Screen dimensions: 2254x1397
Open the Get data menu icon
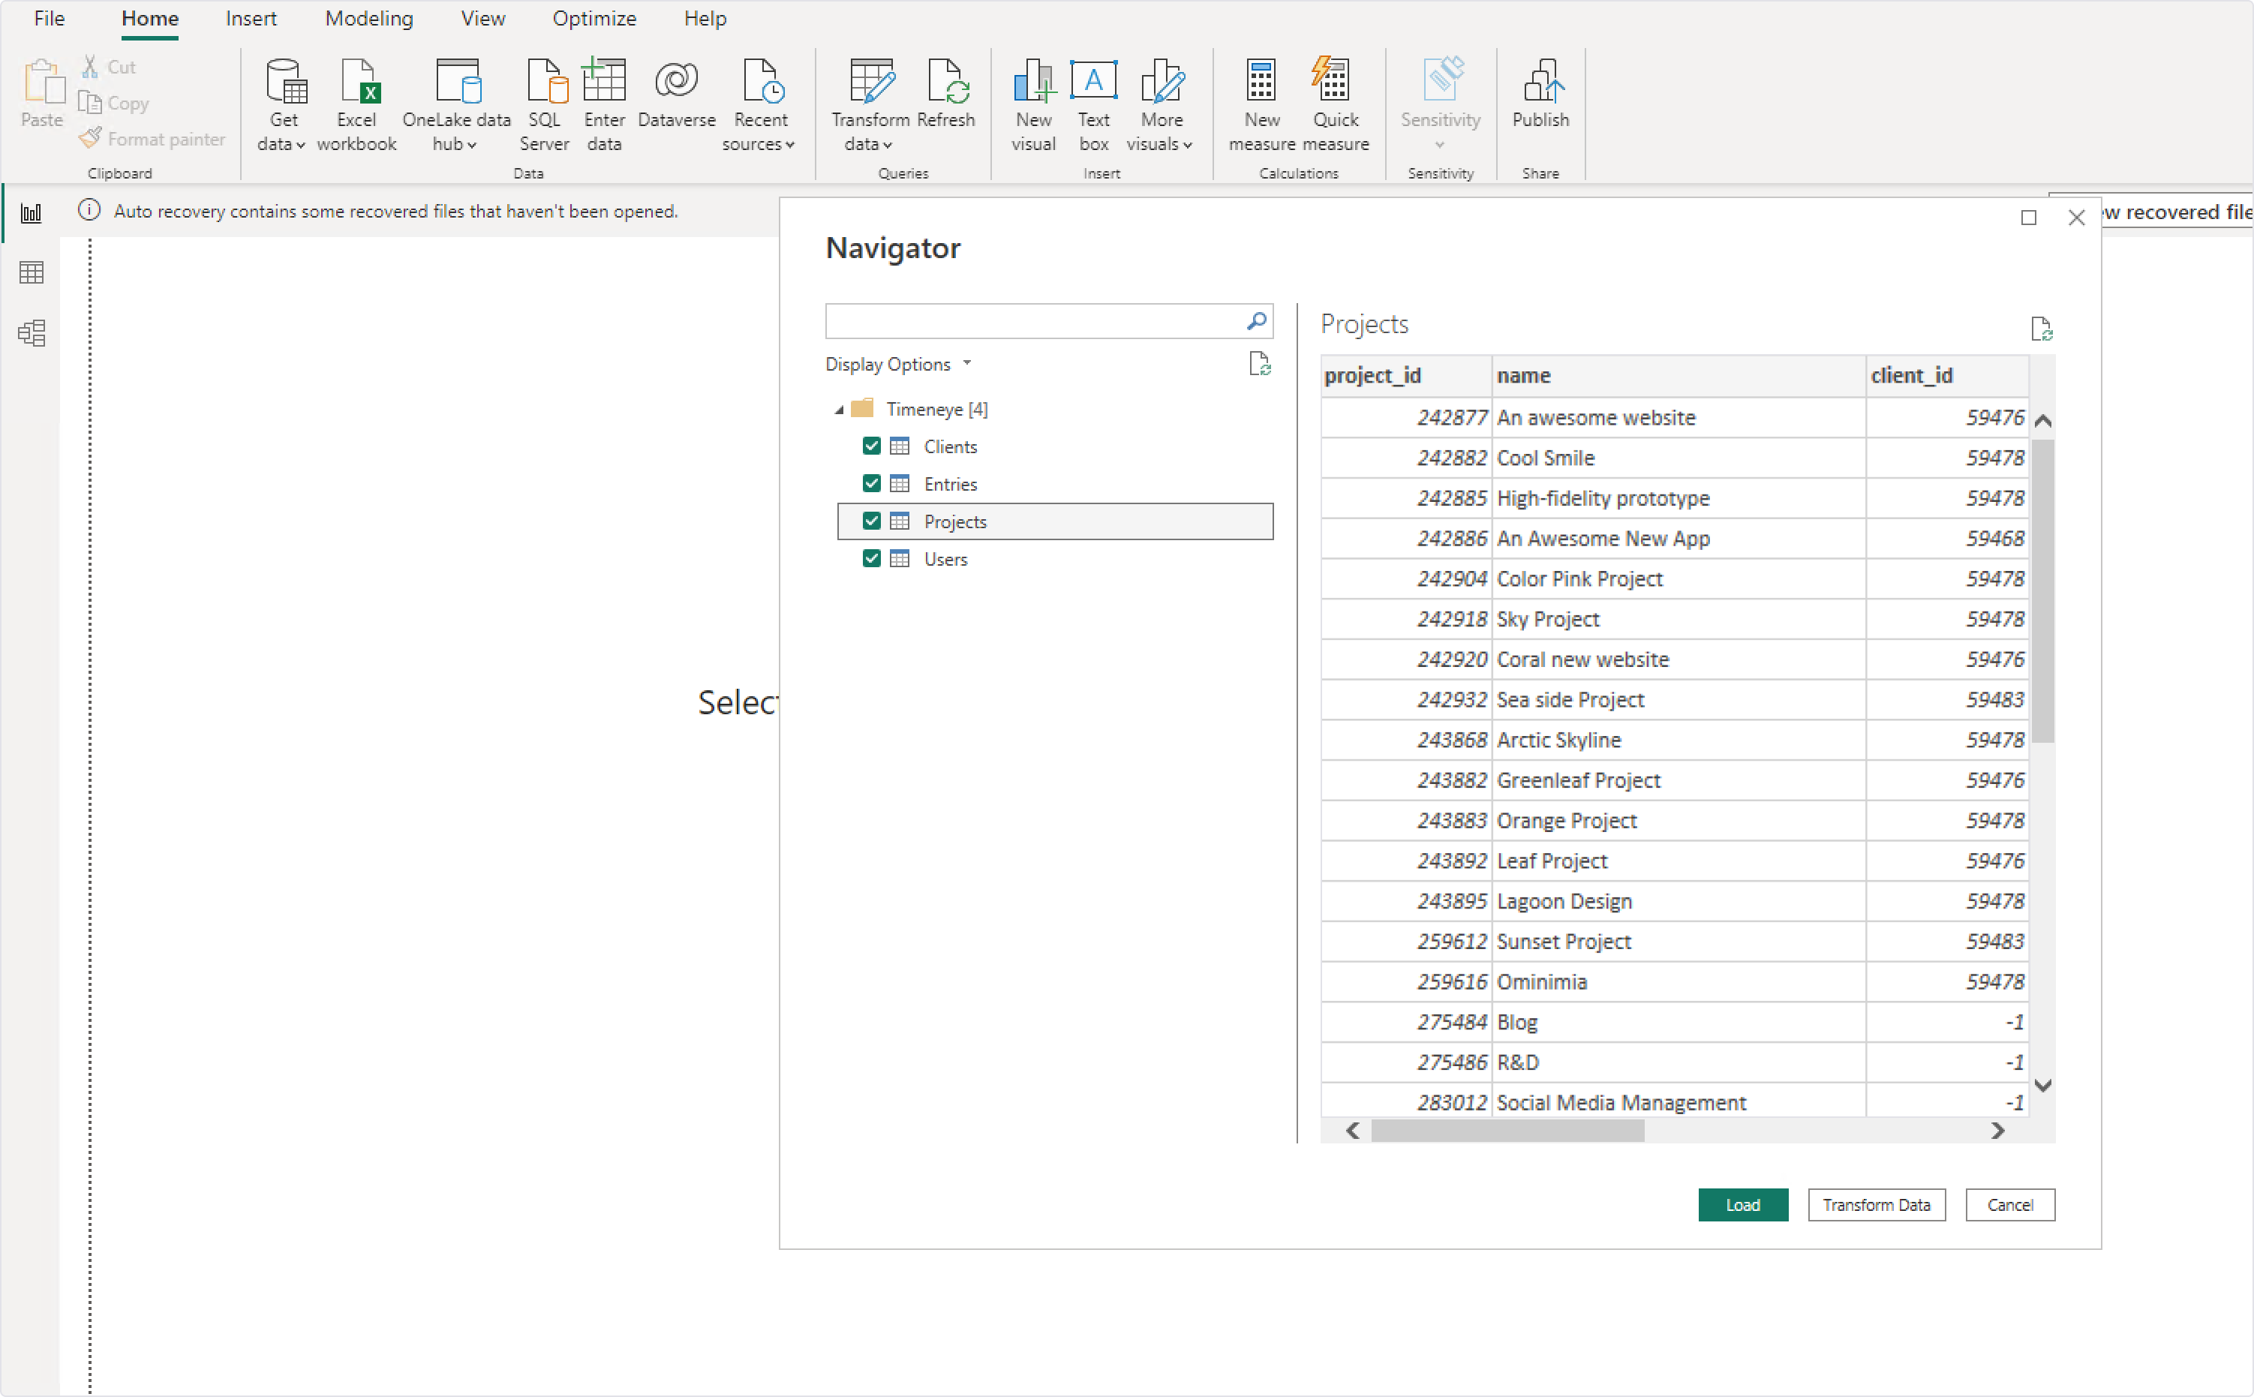click(285, 81)
